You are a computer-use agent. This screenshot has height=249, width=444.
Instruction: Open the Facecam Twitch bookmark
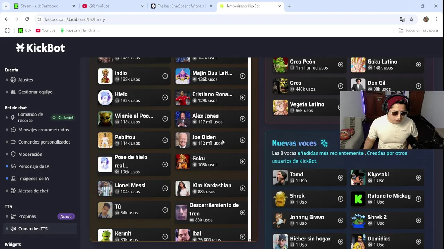pyautogui.click(x=80, y=30)
